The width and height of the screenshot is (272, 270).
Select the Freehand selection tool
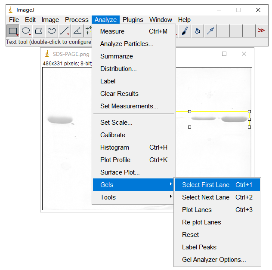pos(52,31)
